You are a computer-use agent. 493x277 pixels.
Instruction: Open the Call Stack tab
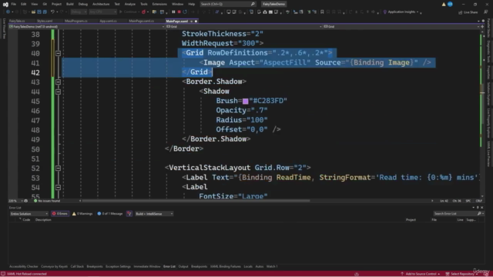pos(77,266)
